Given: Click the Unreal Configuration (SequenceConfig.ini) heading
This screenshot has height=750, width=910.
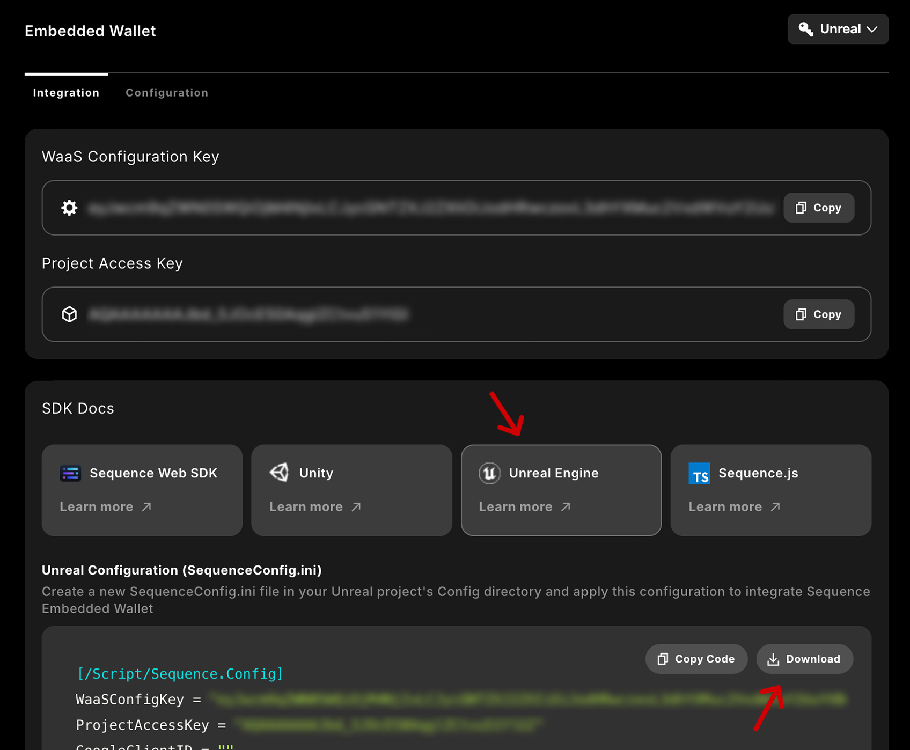Looking at the screenshot, I should (x=182, y=570).
